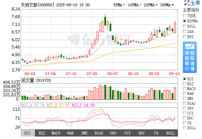Switch to the CCI bottom tab
Screen dimensions: 202x139
[x=128, y=133]
